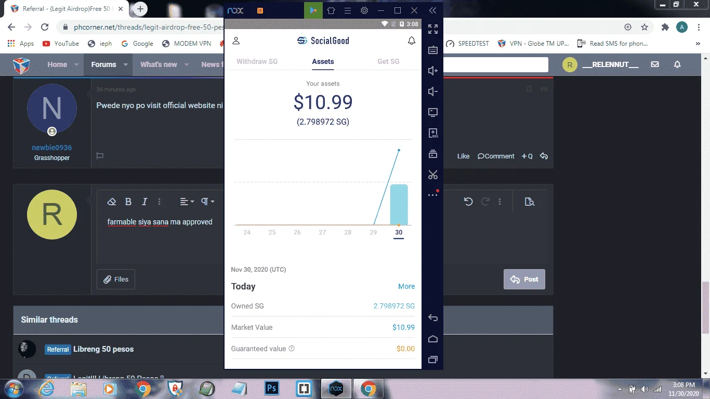Viewport: 710px width, 399px height.
Task: Open the YouTube bookmark
Action: 61,44
